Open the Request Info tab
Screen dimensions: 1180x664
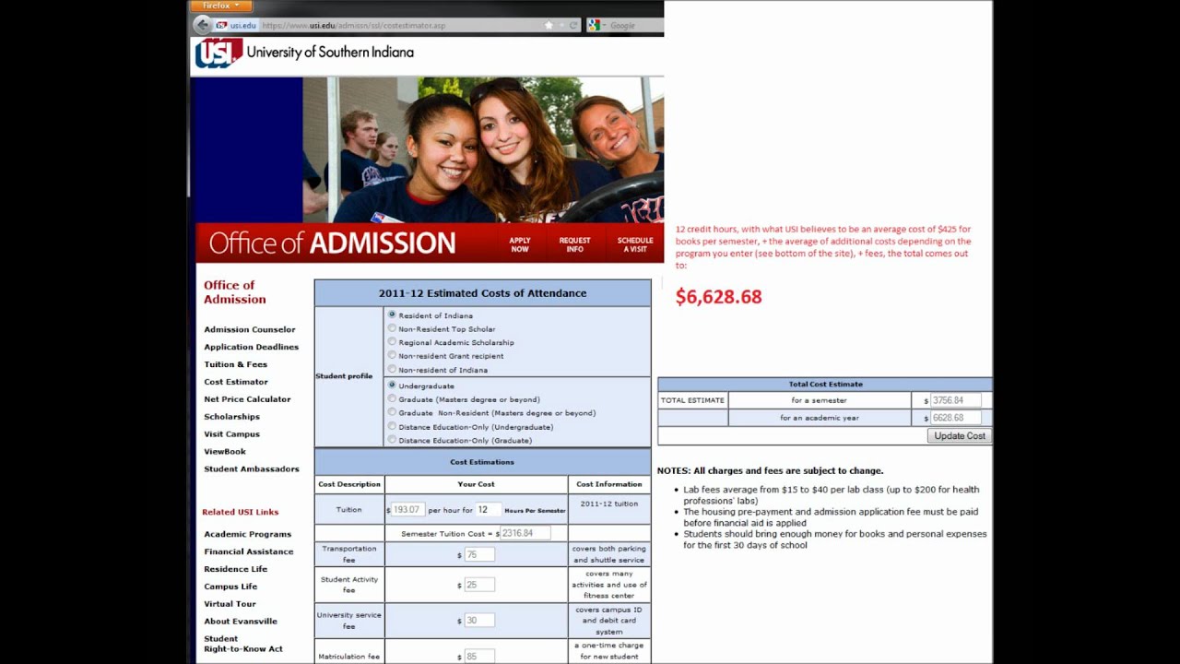[574, 244]
